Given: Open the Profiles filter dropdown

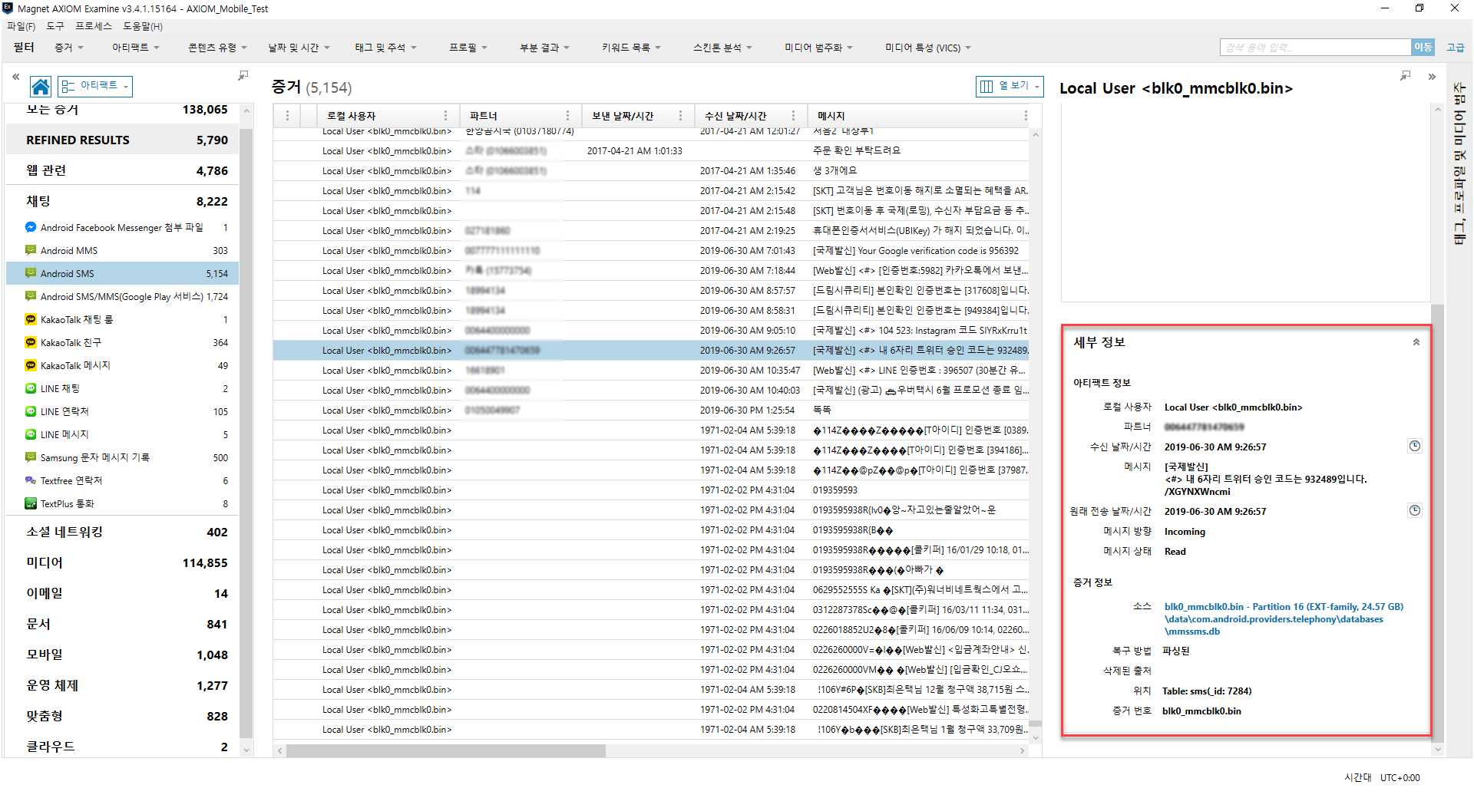Looking at the screenshot, I should coord(468,48).
